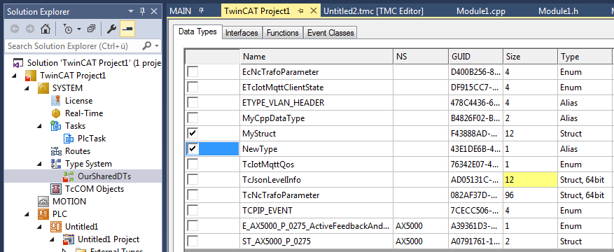Collapse the PLC tree node
The height and width of the screenshot is (252, 614).
pyautogui.click(x=27, y=214)
